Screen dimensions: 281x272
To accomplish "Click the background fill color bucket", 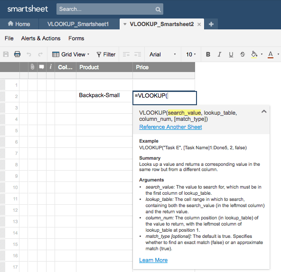I will pos(254,54).
